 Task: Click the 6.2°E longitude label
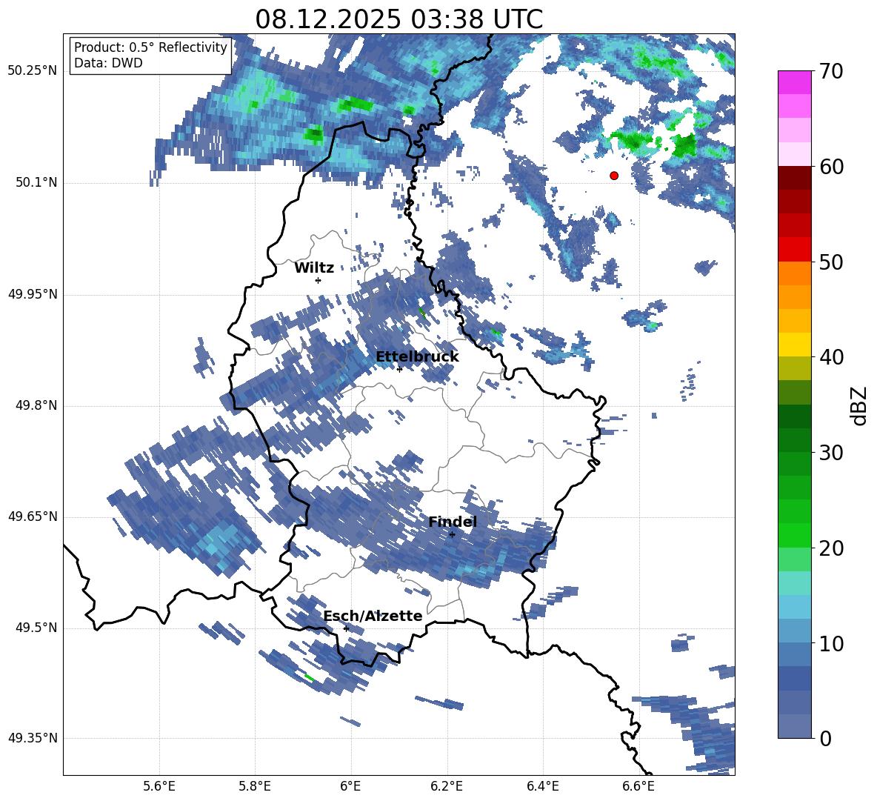pyautogui.click(x=447, y=786)
